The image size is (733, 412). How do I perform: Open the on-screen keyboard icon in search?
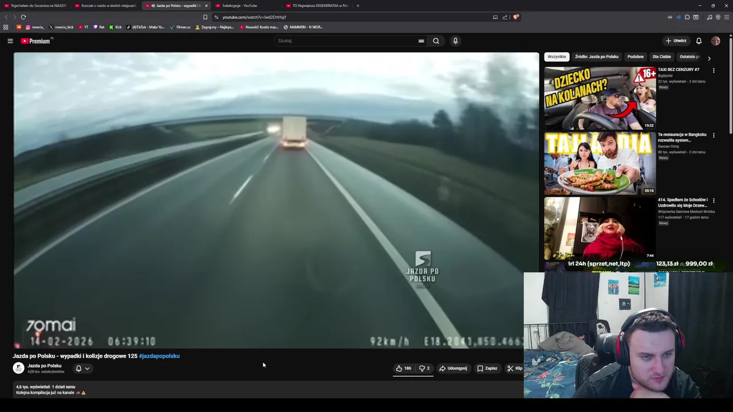tap(421, 41)
